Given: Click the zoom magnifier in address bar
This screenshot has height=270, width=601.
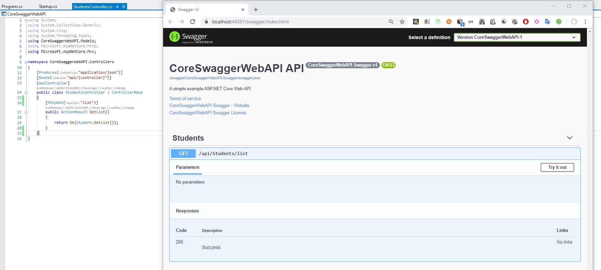Looking at the screenshot, I should pos(391,22).
